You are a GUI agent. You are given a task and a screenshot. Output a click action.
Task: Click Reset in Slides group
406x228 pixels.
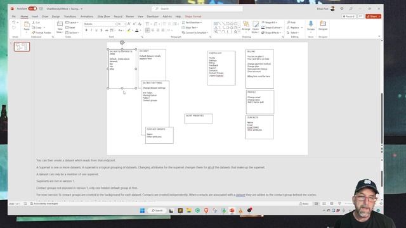click(70, 27)
